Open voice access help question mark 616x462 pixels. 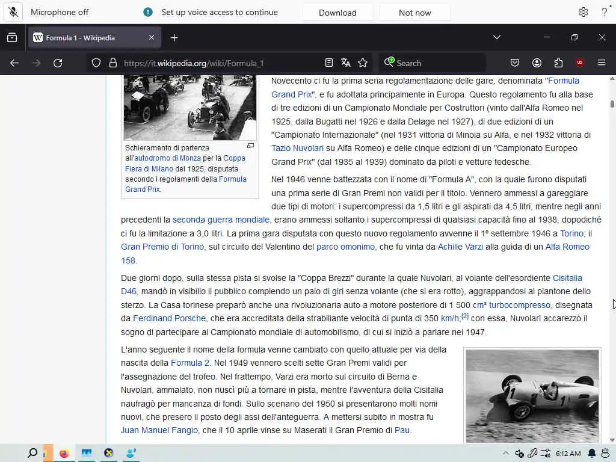(x=605, y=12)
